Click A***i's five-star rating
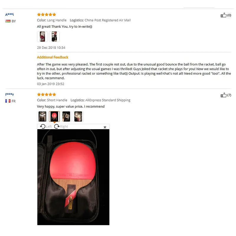Viewport: 236px width, 236px height. pyautogui.click(x=47, y=14)
